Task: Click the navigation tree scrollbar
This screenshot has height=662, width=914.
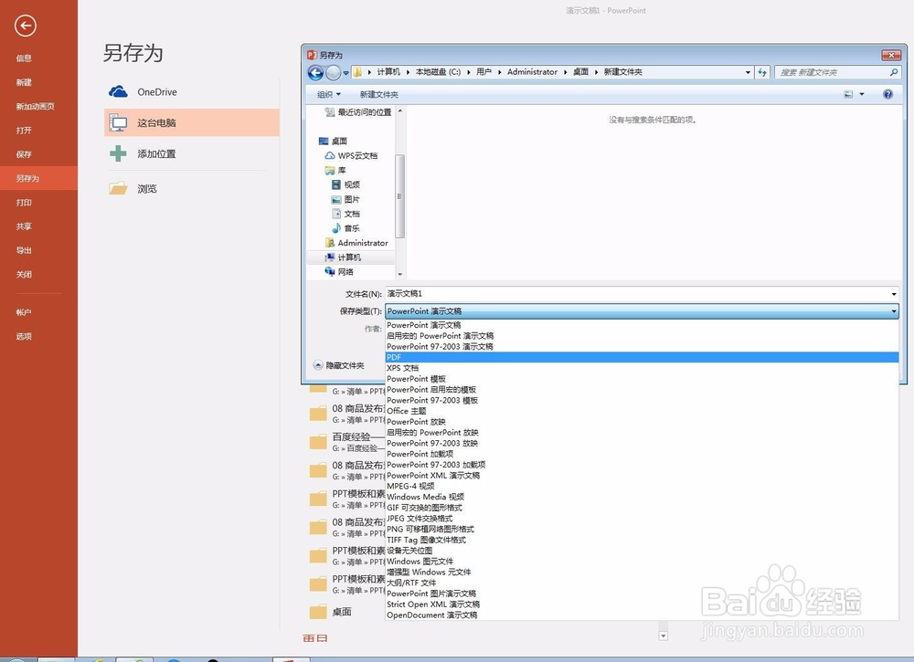Action: (x=400, y=196)
